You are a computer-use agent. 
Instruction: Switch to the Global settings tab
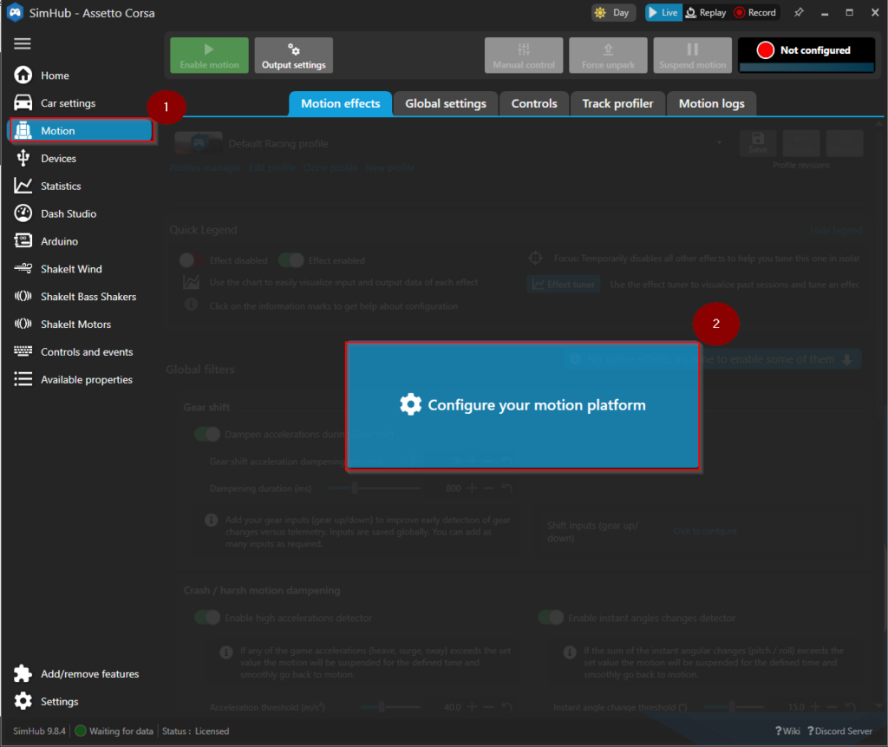[x=446, y=104]
